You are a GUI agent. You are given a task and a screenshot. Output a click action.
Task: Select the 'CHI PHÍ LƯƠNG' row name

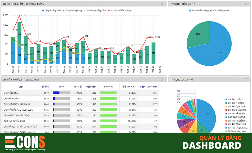[x=11, y=93]
